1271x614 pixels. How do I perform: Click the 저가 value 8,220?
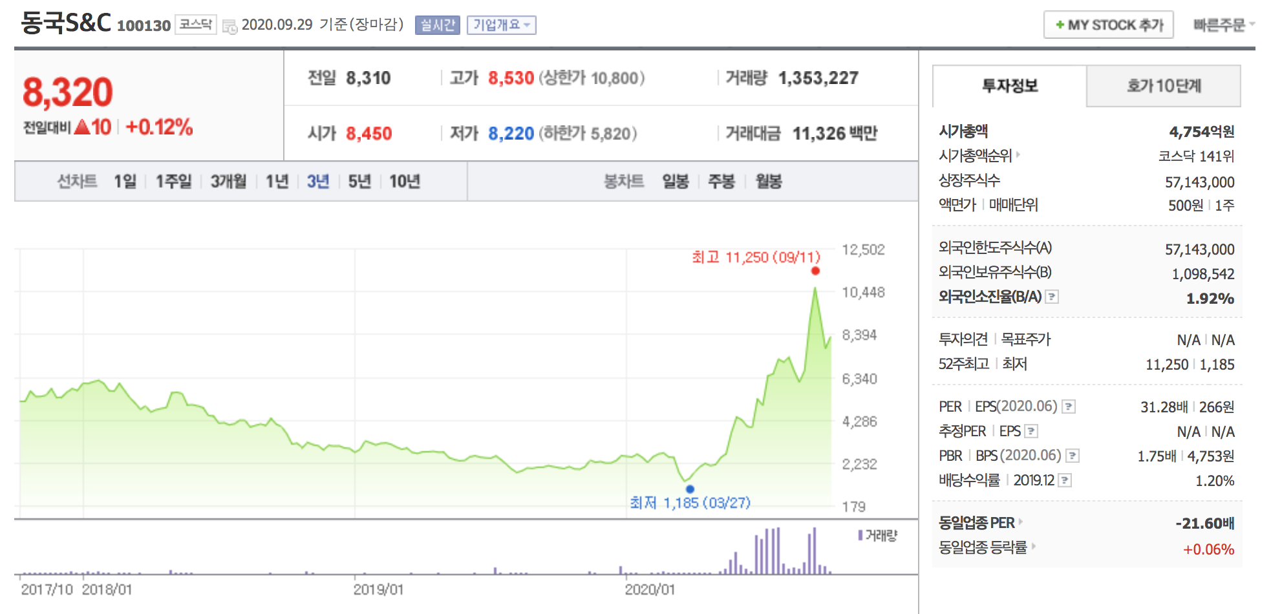pos(511,134)
